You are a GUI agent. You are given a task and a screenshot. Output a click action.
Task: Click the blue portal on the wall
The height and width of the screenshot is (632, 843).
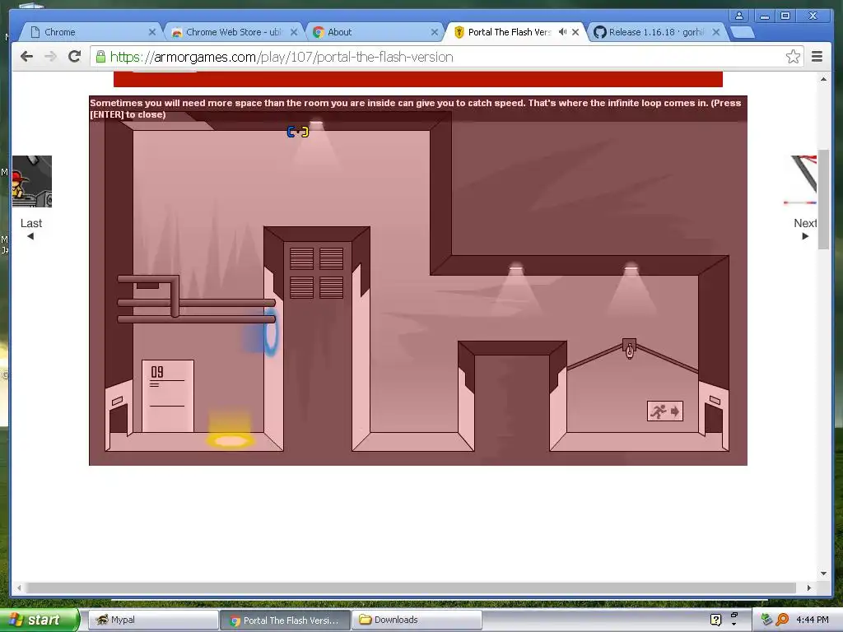[270, 333]
